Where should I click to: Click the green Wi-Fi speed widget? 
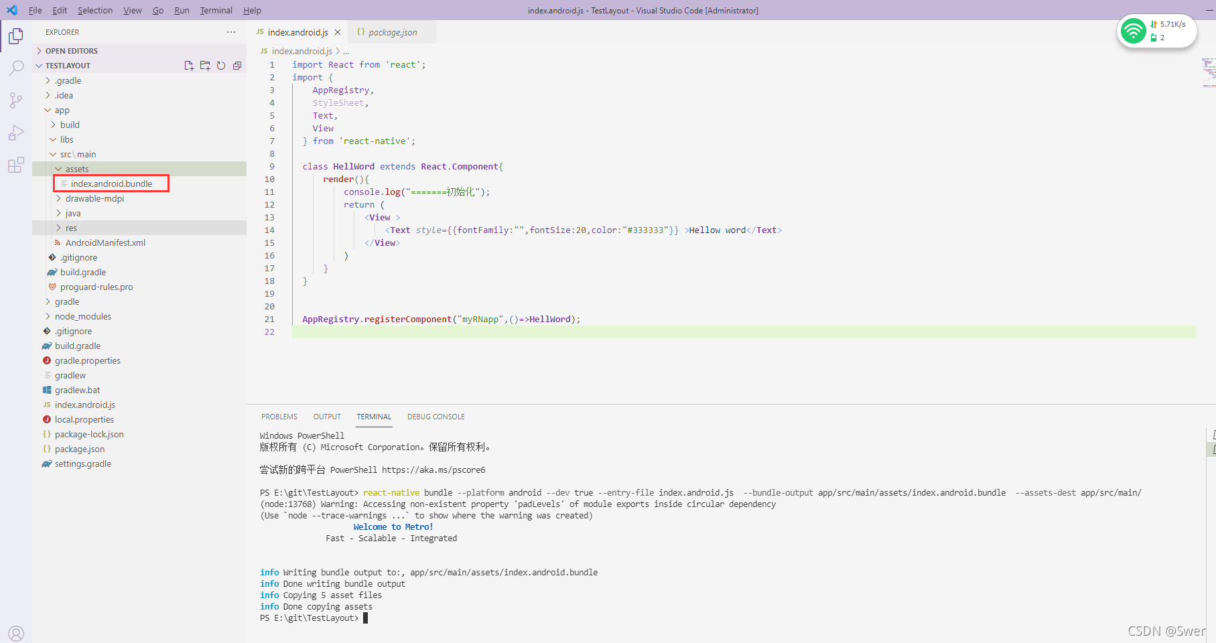pyautogui.click(x=1157, y=31)
